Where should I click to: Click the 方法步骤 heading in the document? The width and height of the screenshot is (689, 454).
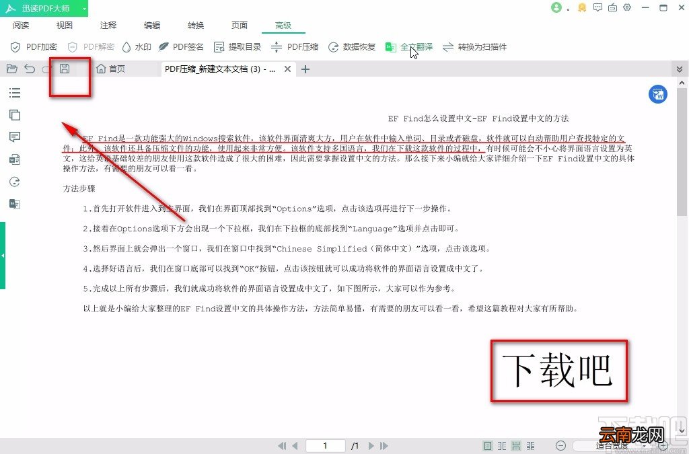pos(79,188)
